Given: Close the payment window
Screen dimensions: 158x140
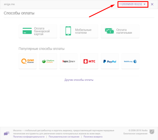Looking at the screenshot, I should (152, 4).
